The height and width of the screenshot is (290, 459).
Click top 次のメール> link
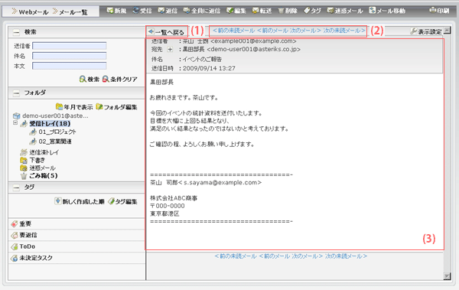[x=305, y=31]
